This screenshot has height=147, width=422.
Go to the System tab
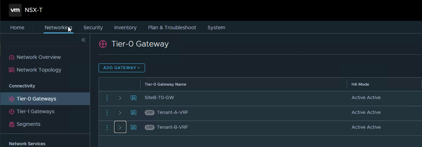(x=216, y=27)
